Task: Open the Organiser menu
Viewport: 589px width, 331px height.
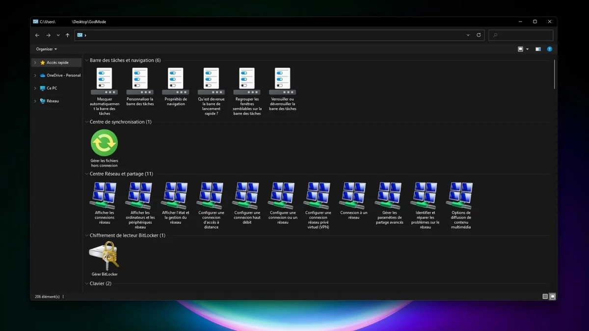Action: 47,49
